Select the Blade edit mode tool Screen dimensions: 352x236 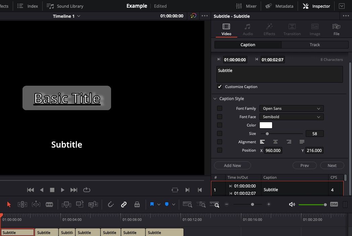(x=49, y=204)
